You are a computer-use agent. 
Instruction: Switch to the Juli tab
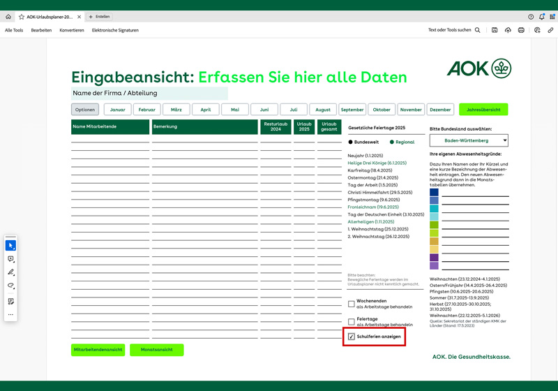(294, 110)
